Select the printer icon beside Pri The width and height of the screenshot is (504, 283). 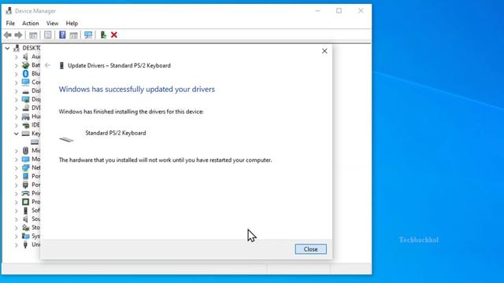pyautogui.click(x=25, y=193)
